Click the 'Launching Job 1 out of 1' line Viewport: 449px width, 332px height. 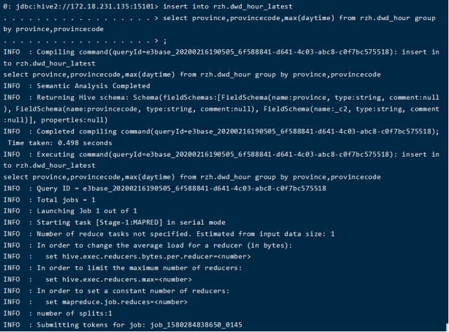pyautogui.click(x=87, y=211)
